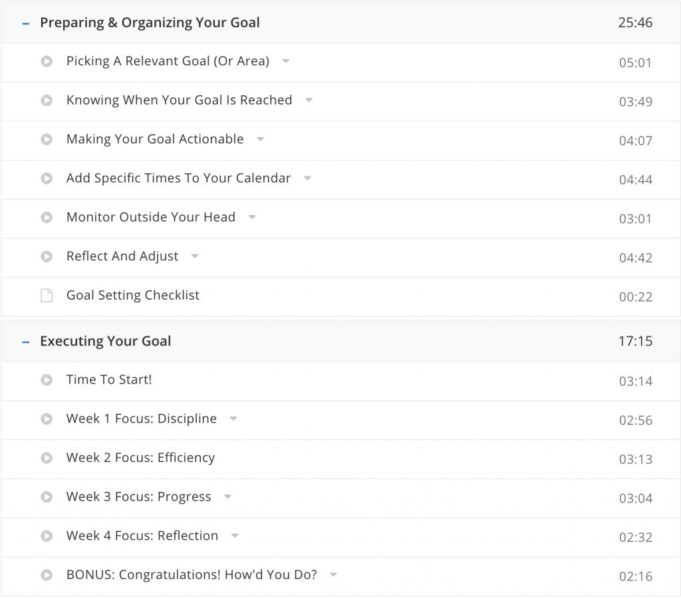Select the Time To Start! lecture title
Image resolution: width=681 pixels, height=599 pixels.
coord(109,380)
